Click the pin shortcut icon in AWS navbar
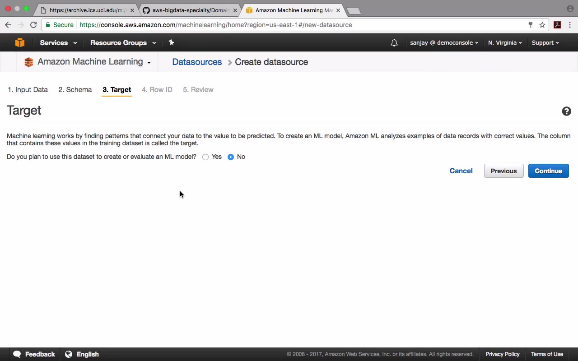The width and height of the screenshot is (578, 361). click(171, 42)
